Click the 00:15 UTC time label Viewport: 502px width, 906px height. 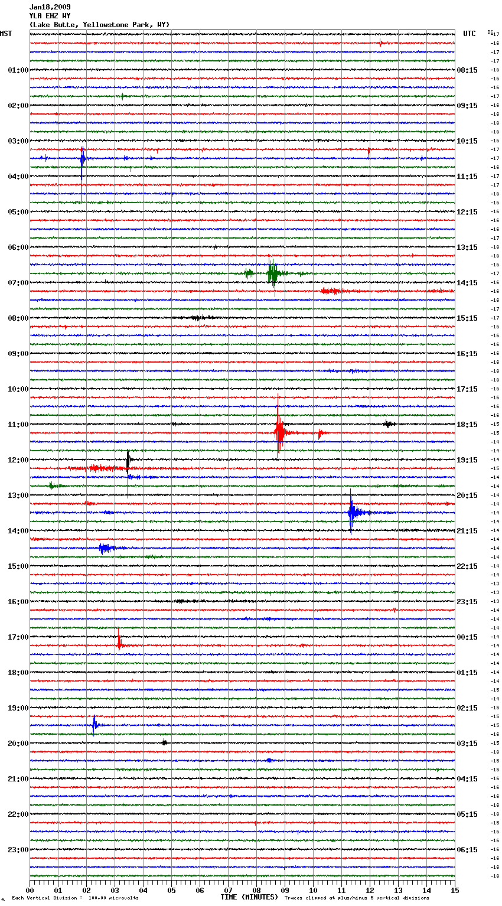(x=467, y=637)
